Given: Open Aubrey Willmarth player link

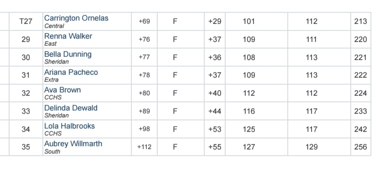Looking at the screenshot, I should tap(73, 144).
